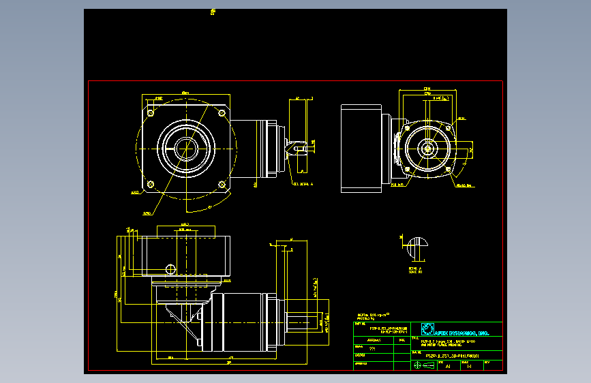Click the center bore of the square flange view
Screen dimensions: 591x383
186,149
